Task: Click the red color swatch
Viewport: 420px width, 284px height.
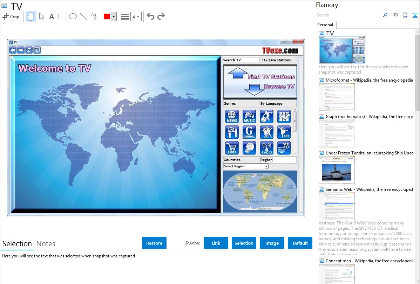Action: (107, 16)
